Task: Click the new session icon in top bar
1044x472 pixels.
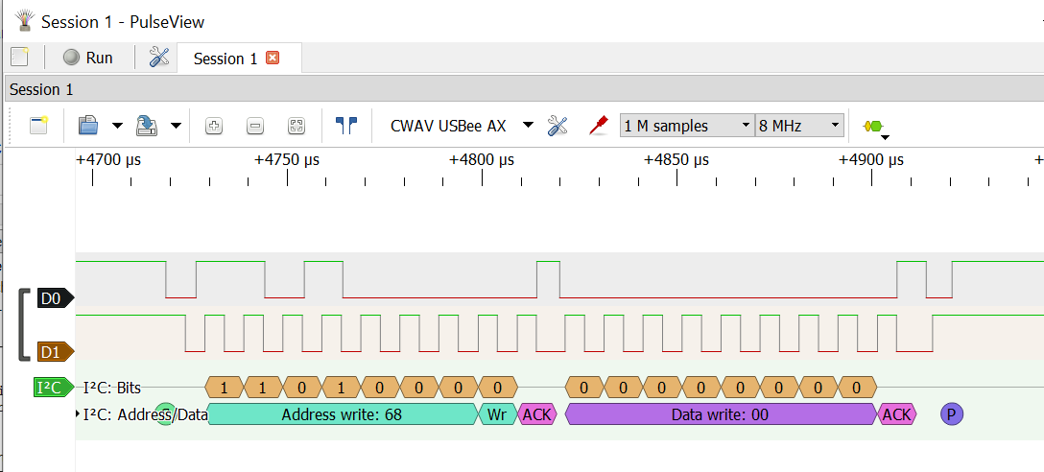Action: [x=20, y=58]
